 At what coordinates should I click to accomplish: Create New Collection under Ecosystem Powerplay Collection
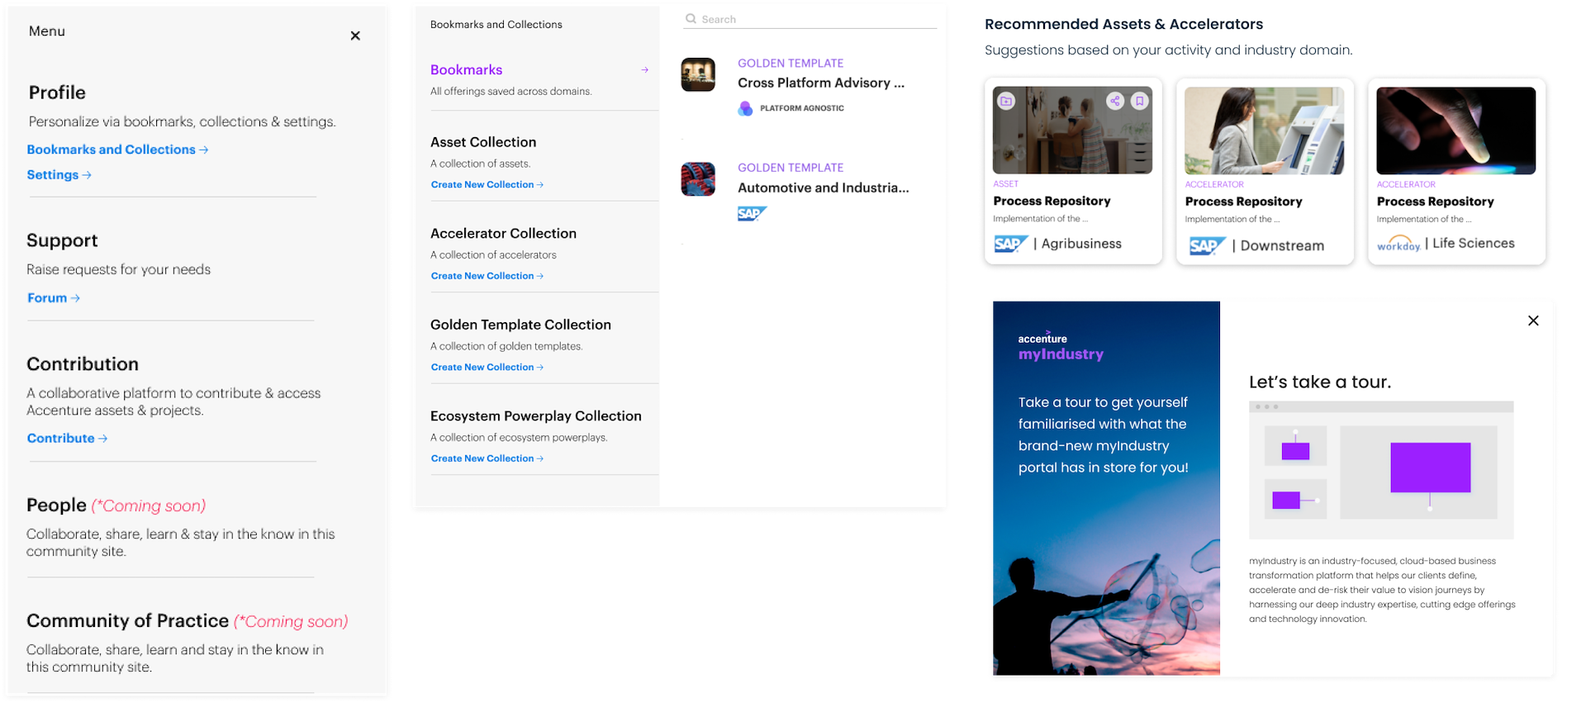click(x=487, y=458)
